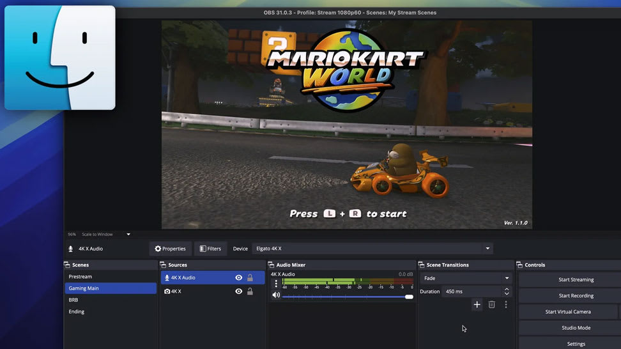Click the Device label text
This screenshot has height=349, width=621.
(240, 249)
